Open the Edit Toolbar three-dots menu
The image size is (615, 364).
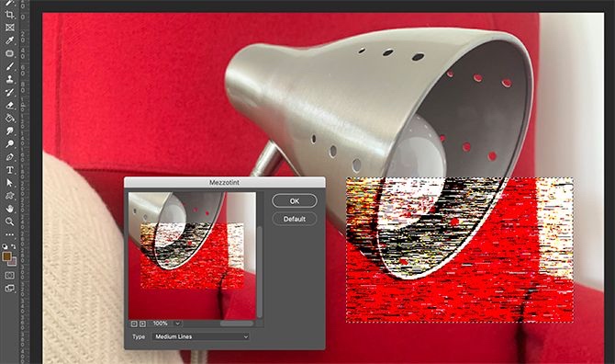[x=10, y=234]
